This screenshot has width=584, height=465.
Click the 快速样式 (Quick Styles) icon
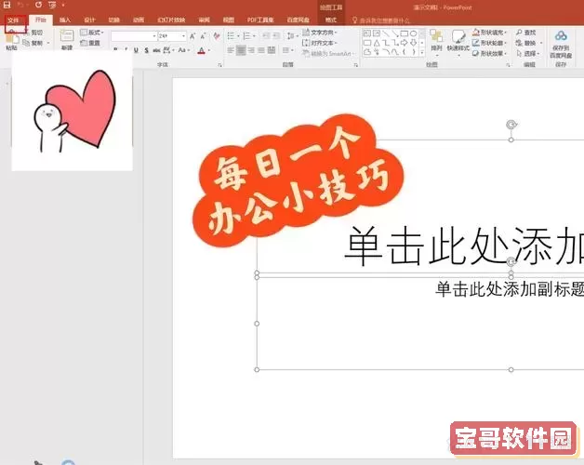[x=458, y=39]
